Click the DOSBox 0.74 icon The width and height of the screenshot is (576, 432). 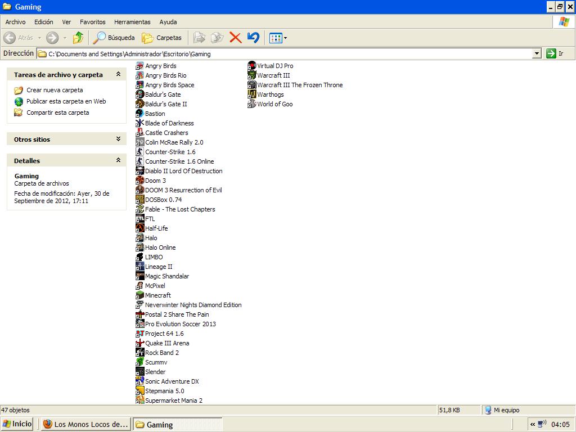click(x=139, y=200)
